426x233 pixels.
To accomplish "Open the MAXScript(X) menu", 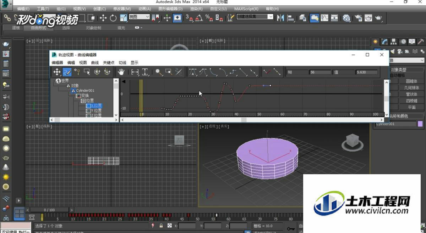I will tap(246, 9).
